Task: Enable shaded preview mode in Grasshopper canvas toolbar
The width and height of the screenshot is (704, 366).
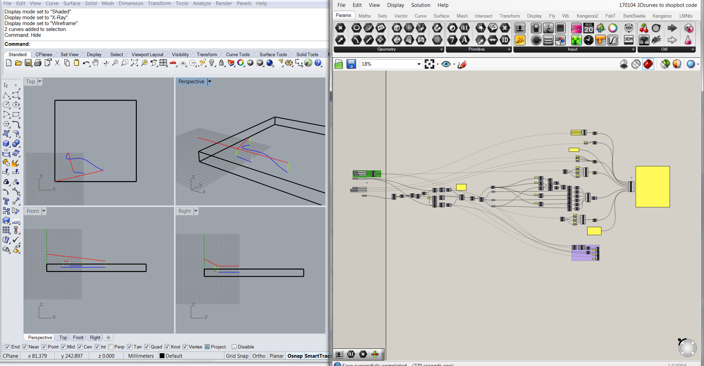Action: 648,64
